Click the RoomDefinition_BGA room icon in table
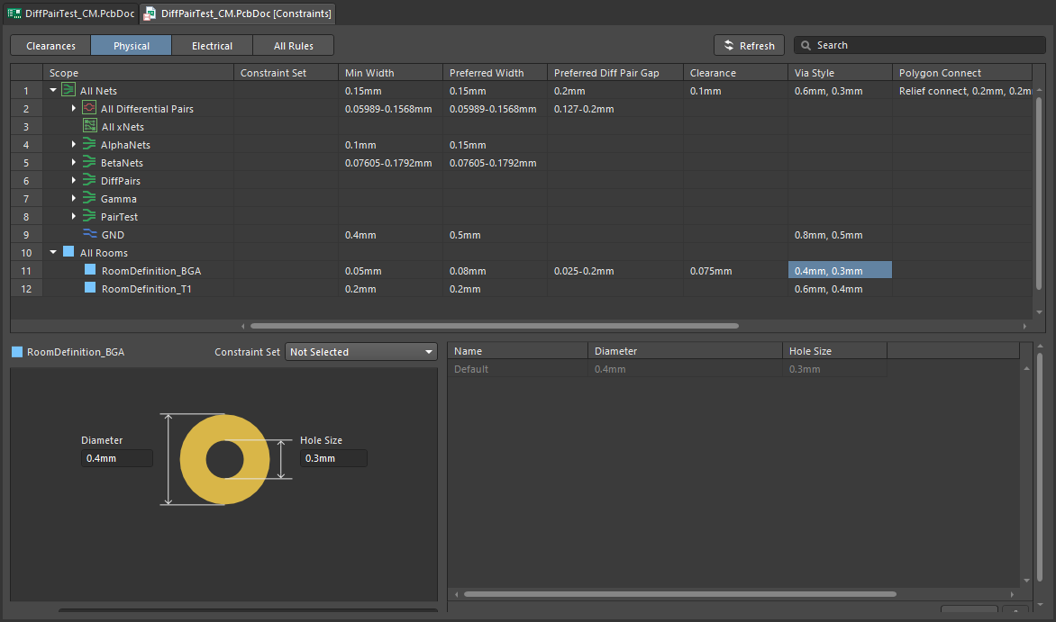Viewport: 1056px width, 622px height. tap(89, 270)
